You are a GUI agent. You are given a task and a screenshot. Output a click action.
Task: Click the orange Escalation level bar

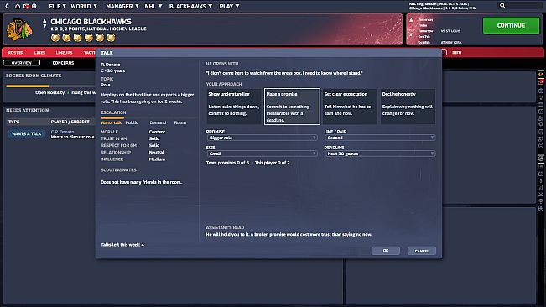(x=112, y=117)
